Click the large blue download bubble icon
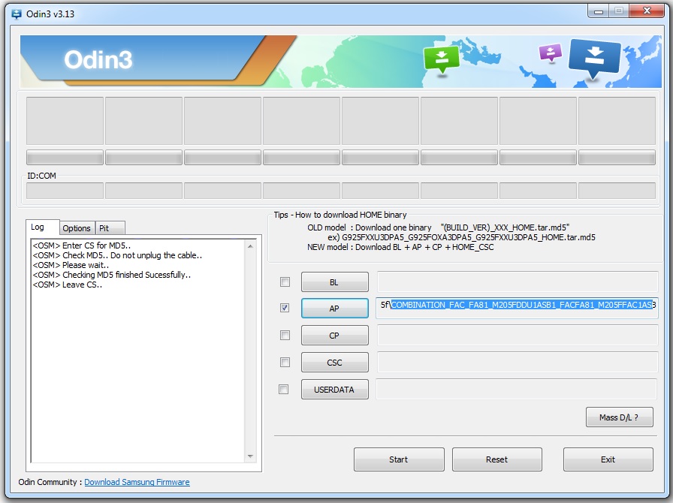Viewport: 673px width, 503px height. pyautogui.click(x=594, y=59)
